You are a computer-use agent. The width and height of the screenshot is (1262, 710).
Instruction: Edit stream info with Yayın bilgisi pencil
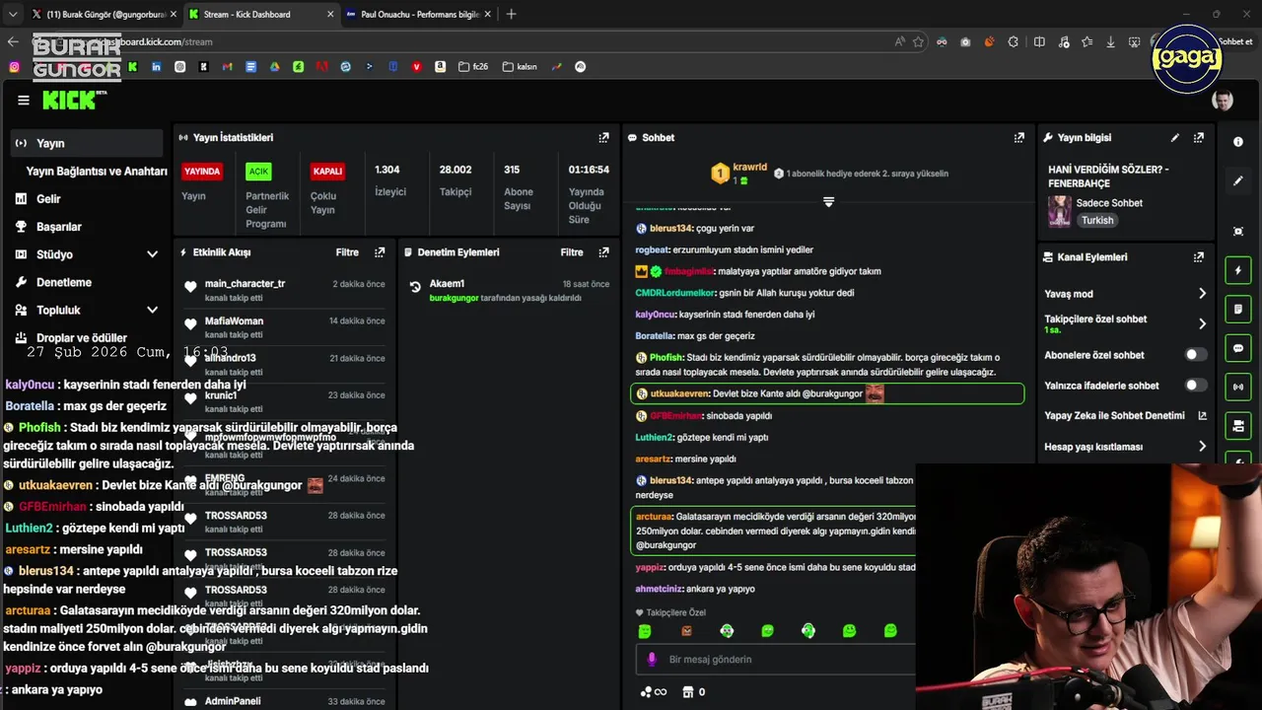point(1174,138)
